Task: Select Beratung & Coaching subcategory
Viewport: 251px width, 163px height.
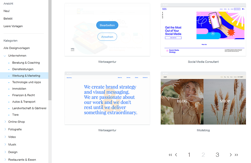Action: point(26,63)
